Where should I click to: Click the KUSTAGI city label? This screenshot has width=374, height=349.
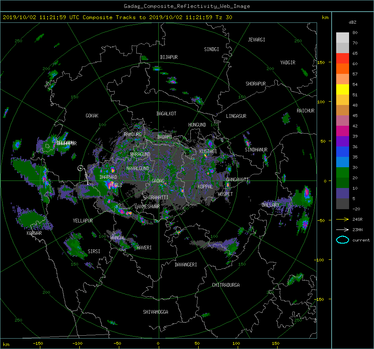(208, 151)
